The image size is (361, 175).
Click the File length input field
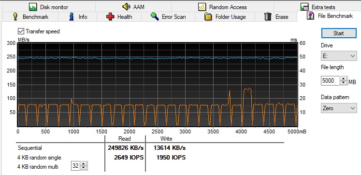click(x=331, y=81)
